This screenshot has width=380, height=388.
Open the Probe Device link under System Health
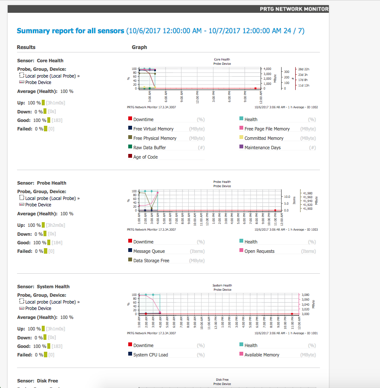38,308
